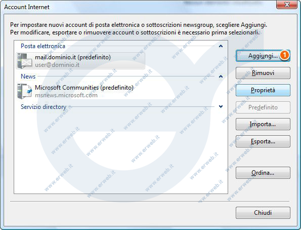Select the mail.dominio.it account entry
Image resolution: width=301 pixels, height=230 pixels.
(80, 61)
